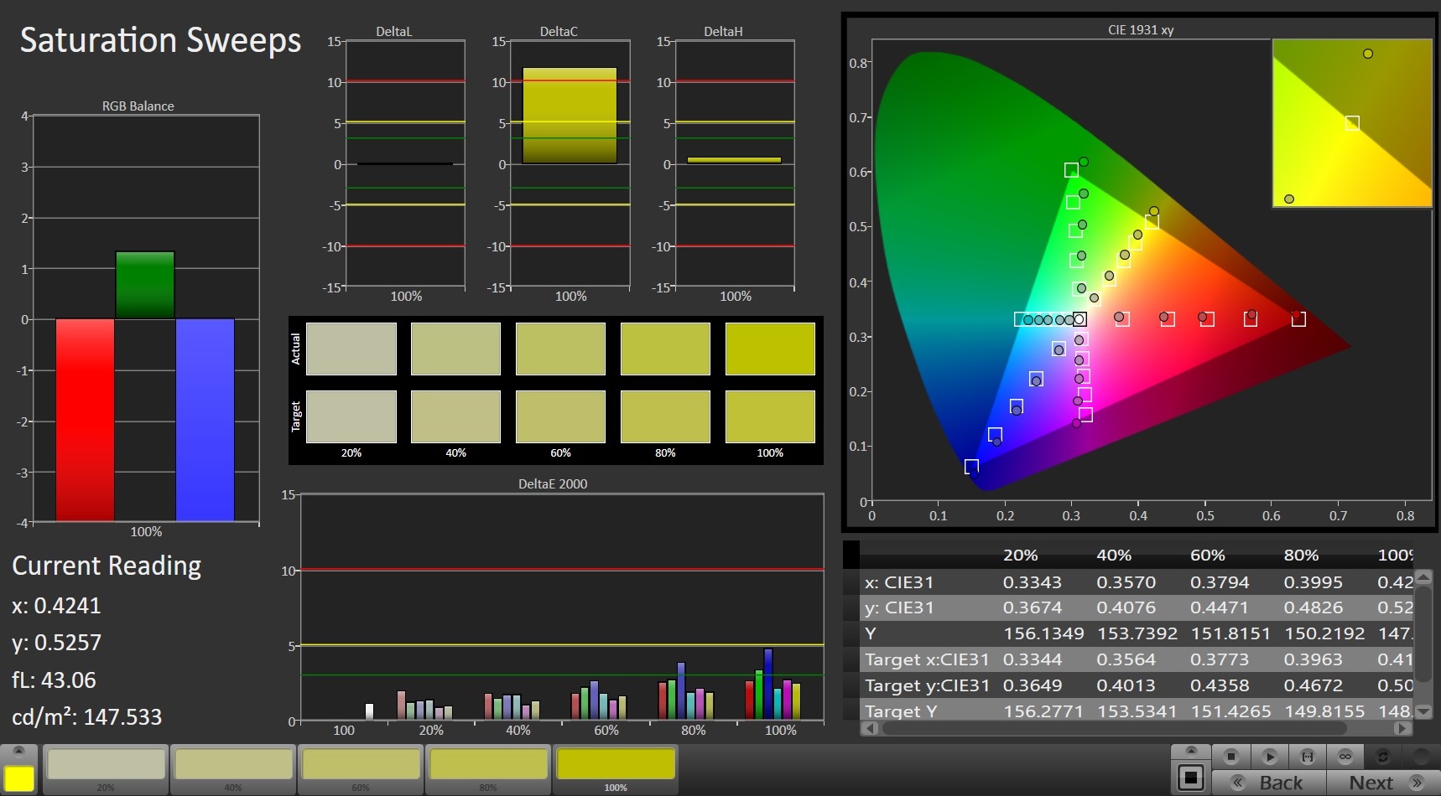Click the infinity continuous-read icon

1345,757
